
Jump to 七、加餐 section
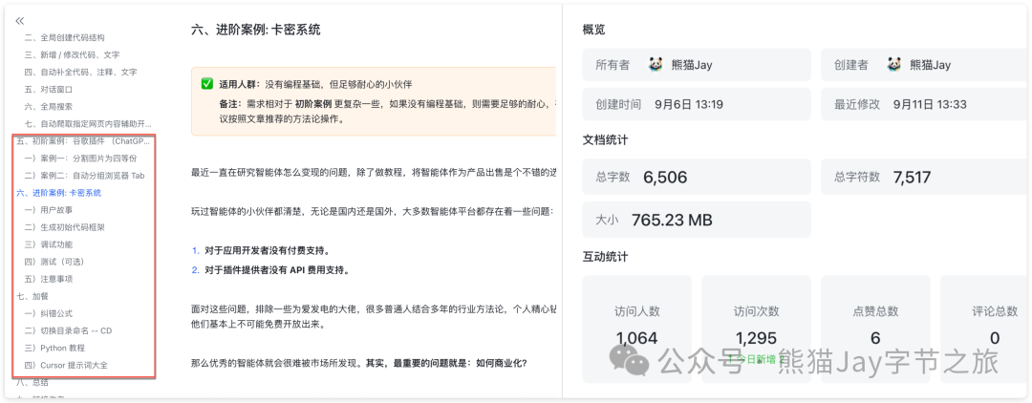(31, 296)
